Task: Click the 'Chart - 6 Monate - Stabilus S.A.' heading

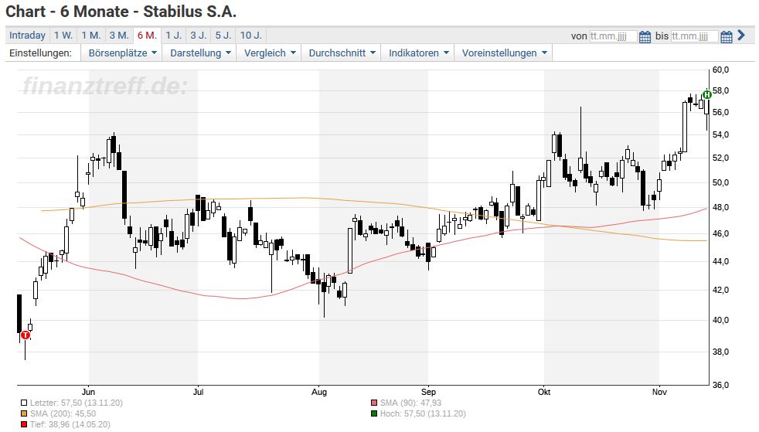Action: point(121,12)
